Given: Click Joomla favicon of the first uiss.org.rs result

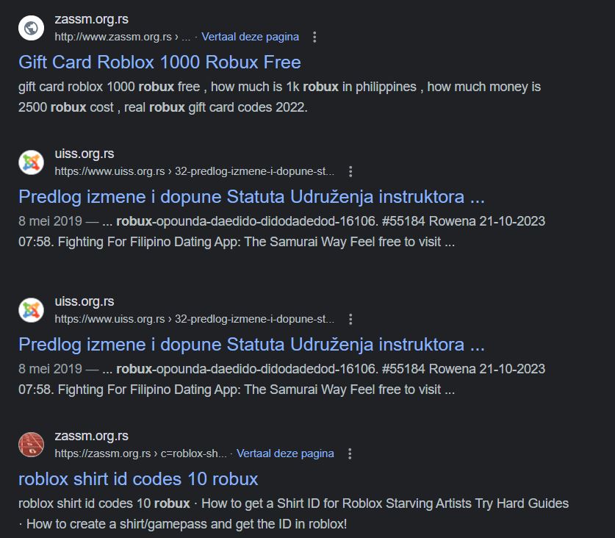Looking at the screenshot, I should point(32,162).
